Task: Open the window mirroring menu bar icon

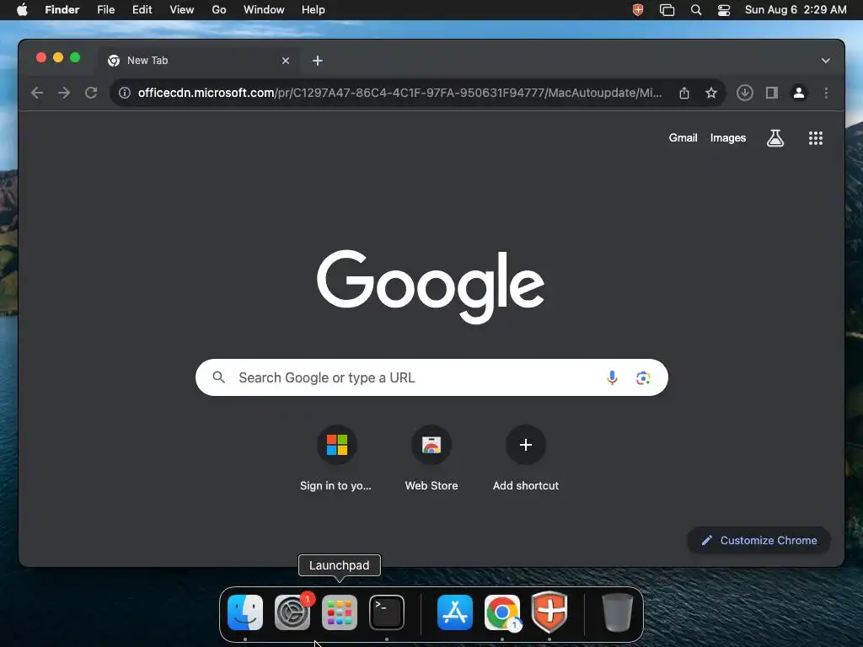Action: [x=667, y=10]
